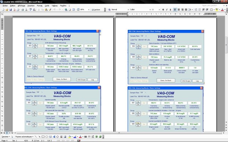
Task: Apply font color from Formatting toolbar
Action: (x=222, y=10)
